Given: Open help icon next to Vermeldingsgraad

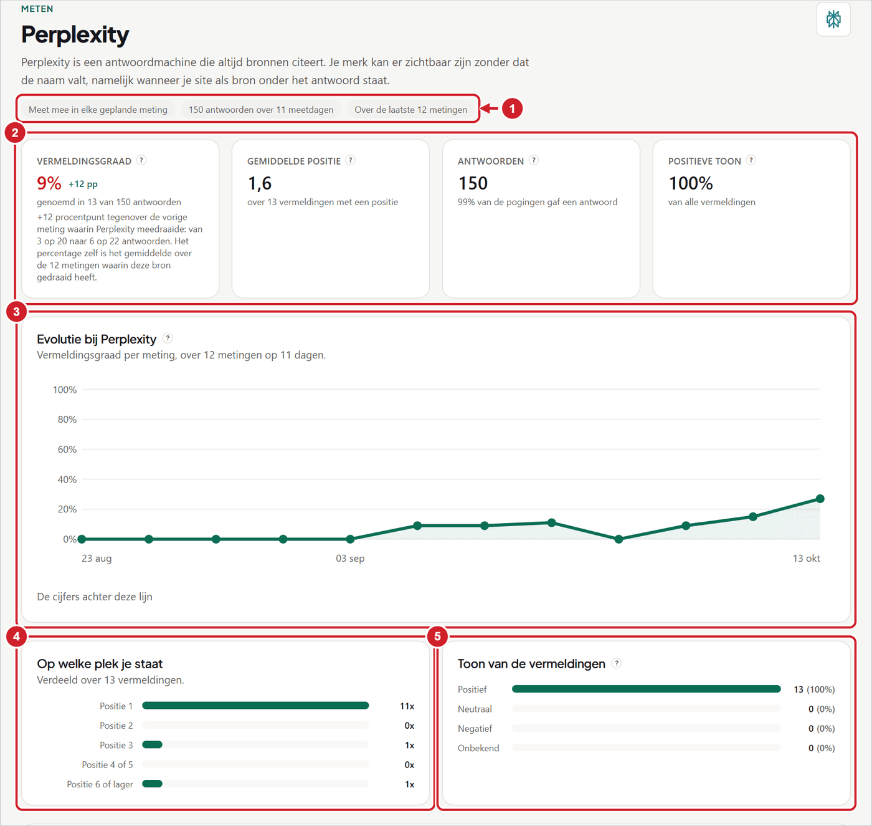Looking at the screenshot, I should point(141,160).
